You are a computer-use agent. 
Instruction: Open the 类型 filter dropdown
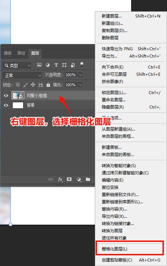[17, 65]
